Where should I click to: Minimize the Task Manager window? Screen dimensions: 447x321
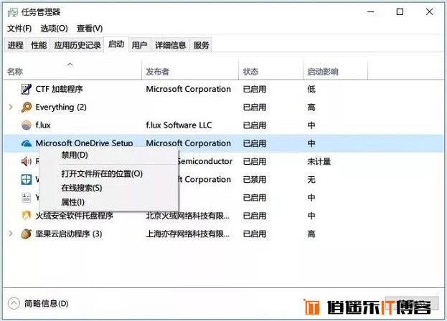371,12
